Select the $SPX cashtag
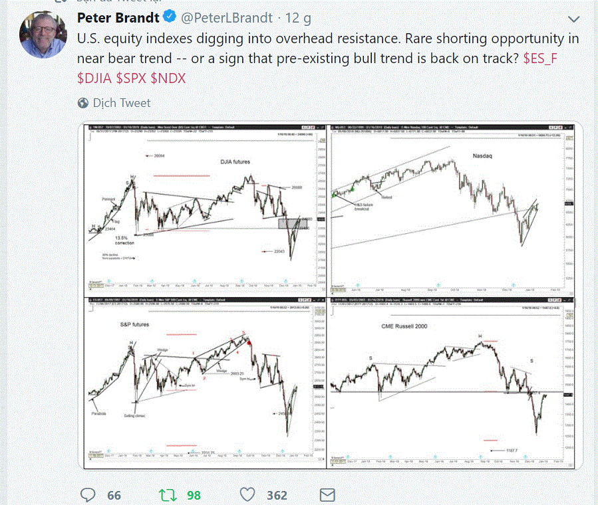The width and height of the screenshot is (598, 505). pyautogui.click(x=132, y=78)
